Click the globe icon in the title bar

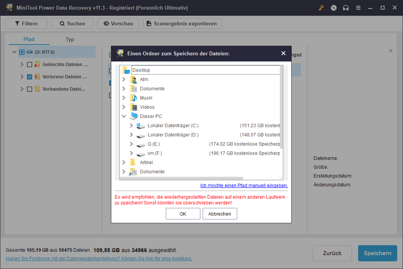[x=333, y=8]
